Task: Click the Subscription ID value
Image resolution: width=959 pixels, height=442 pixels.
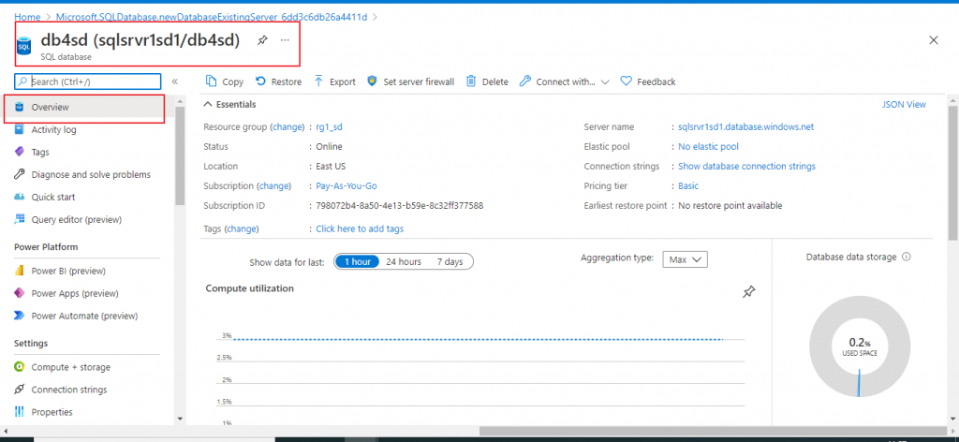Action: pyautogui.click(x=399, y=206)
